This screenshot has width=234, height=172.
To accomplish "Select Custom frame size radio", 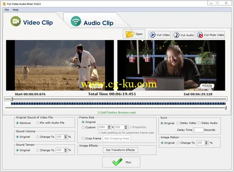I will (x=83, y=127).
